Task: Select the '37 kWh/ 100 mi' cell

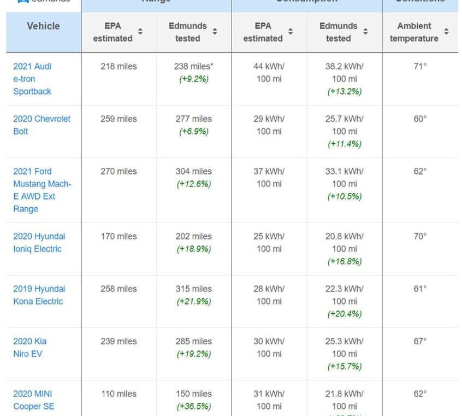Action: click(269, 178)
